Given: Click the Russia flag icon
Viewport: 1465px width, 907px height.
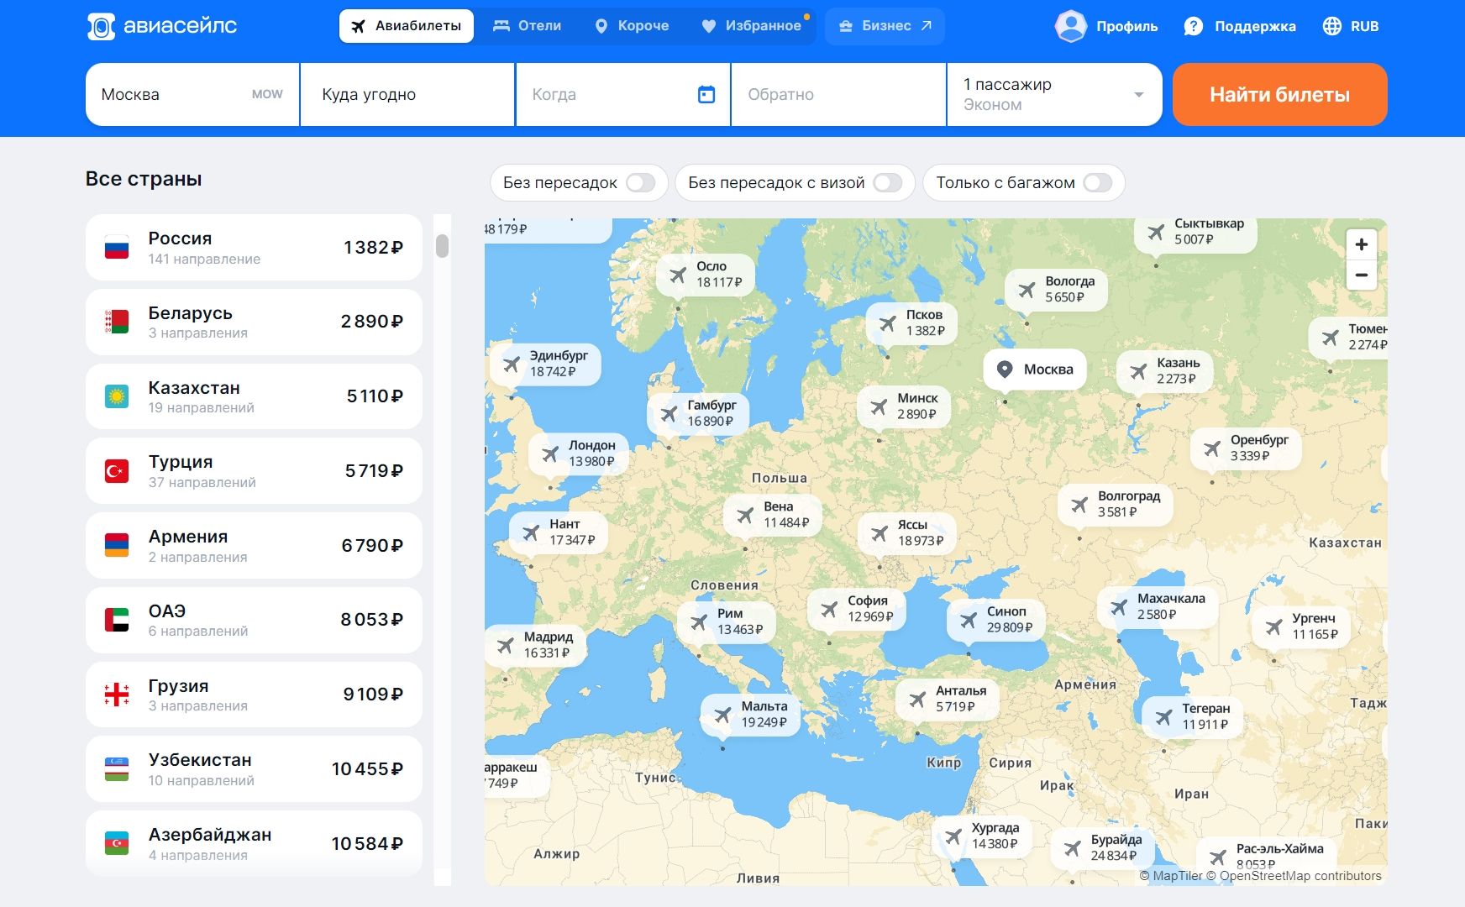Looking at the screenshot, I should coord(117,248).
